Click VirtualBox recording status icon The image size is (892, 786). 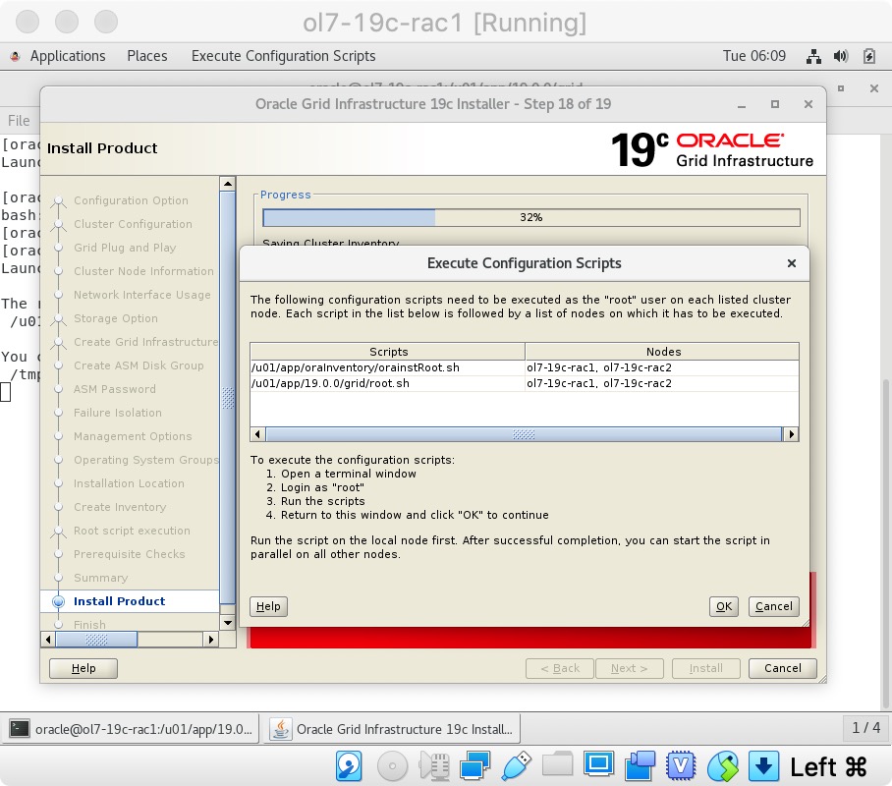click(640, 766)
